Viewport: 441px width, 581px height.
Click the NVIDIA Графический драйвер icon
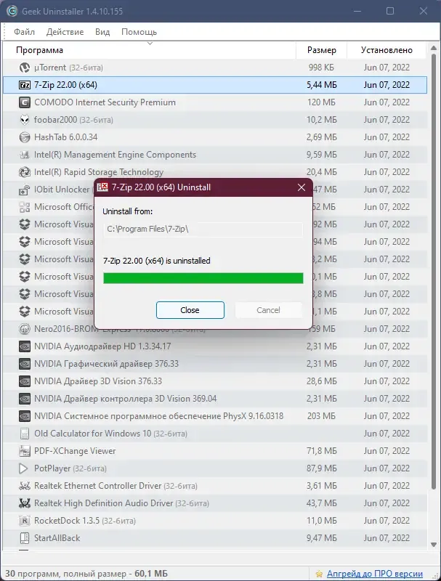pyautogui.click(x=25, y=364)
